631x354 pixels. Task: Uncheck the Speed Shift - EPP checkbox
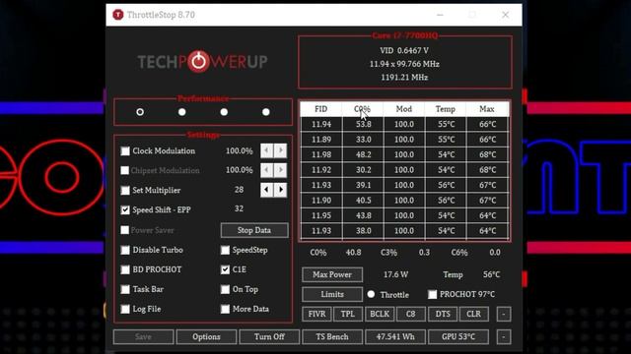pos(125,209)
